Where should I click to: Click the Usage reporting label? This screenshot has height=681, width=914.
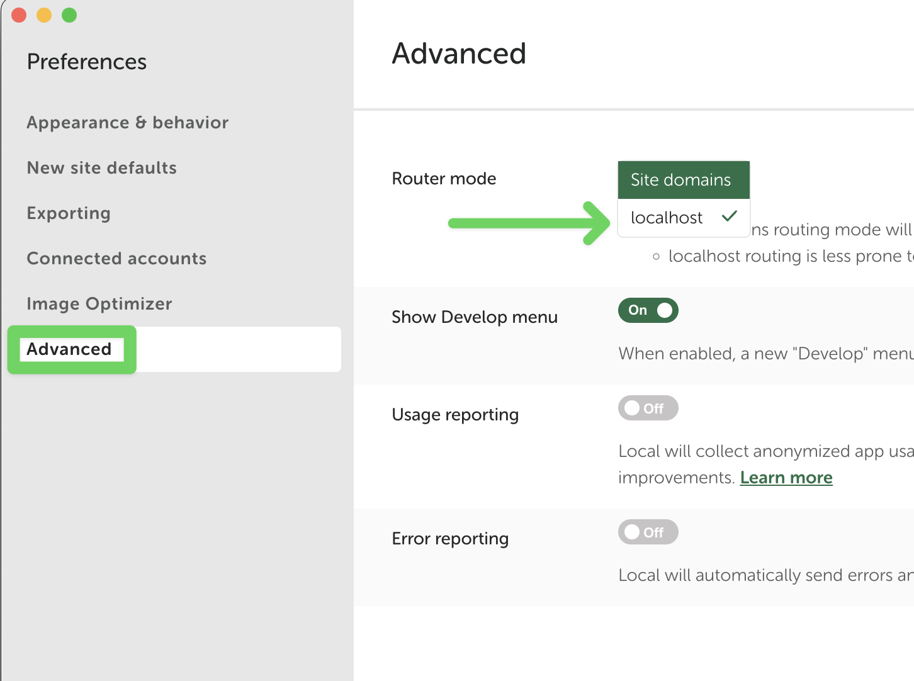pos(455,415)
